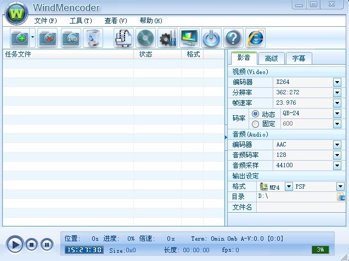The height and width of the screenshot is (261, 349).
Task: Click the add file folder icon
Action: [x=20, y=38]
